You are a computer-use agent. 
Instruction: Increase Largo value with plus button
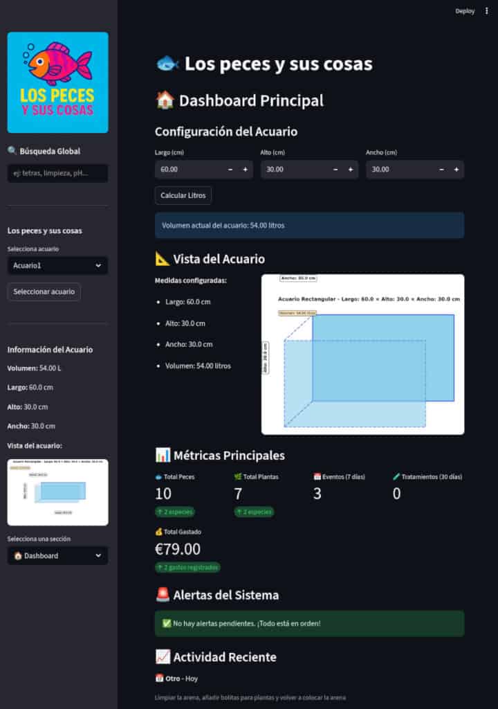pyautogui.click(x=245, y=170)
